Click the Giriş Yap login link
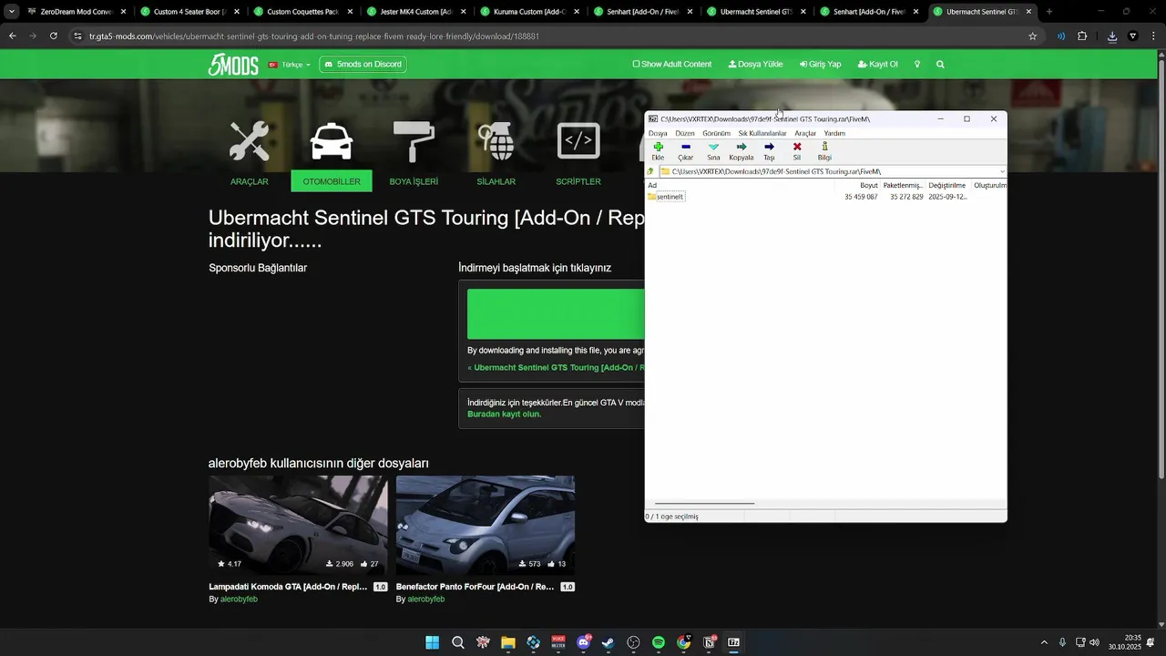Image resolution: width=1166 pixels, height=656 pixels. [821, 65]
